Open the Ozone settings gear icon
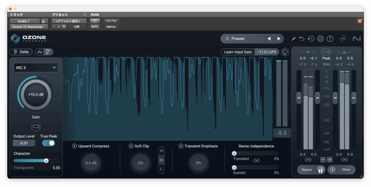The width and height of the screenshot is (371, 187). click(320, 39)
